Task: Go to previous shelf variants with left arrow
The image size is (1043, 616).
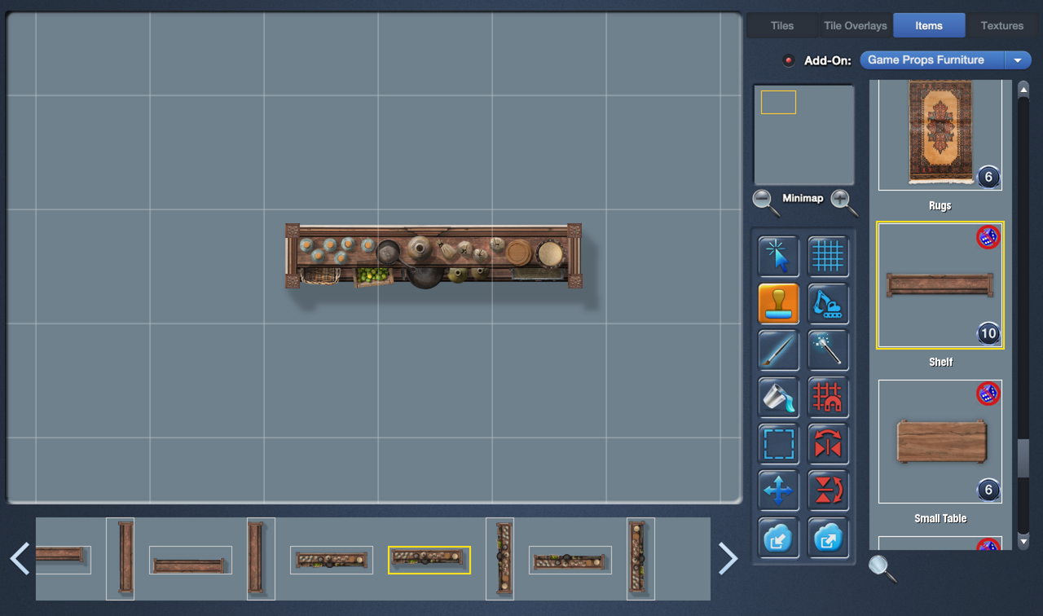Action: click(x=20, y=559)
